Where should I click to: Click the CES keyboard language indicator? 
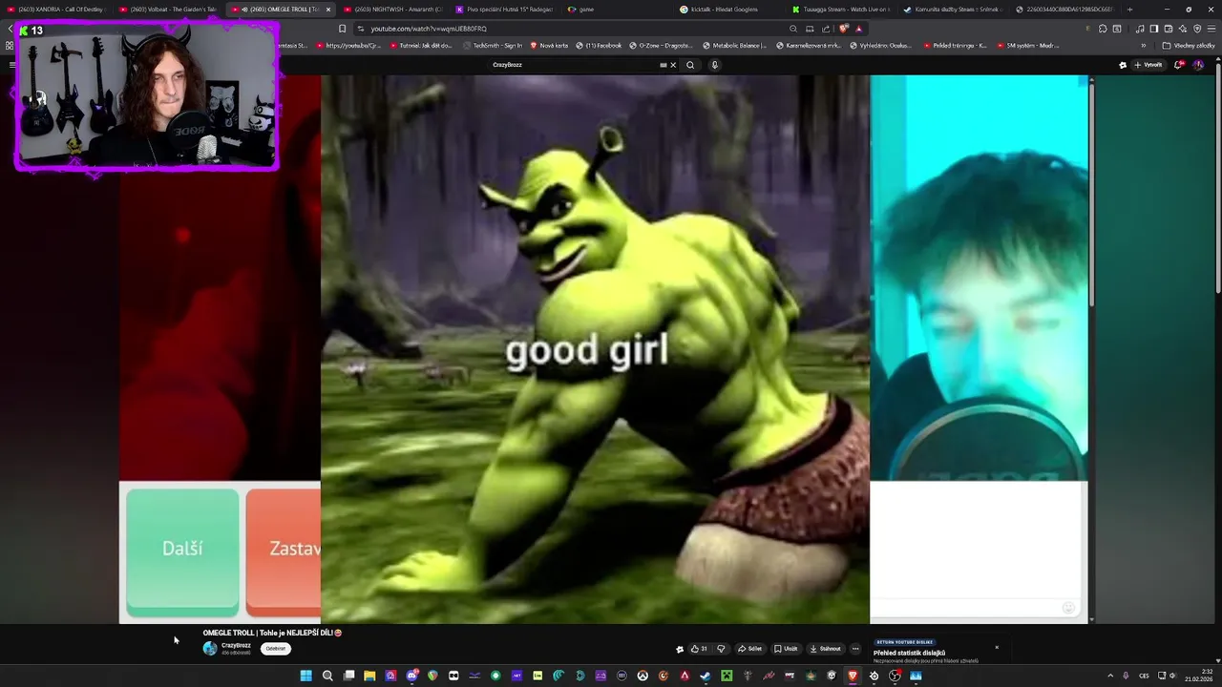[x=1144, y=676]
